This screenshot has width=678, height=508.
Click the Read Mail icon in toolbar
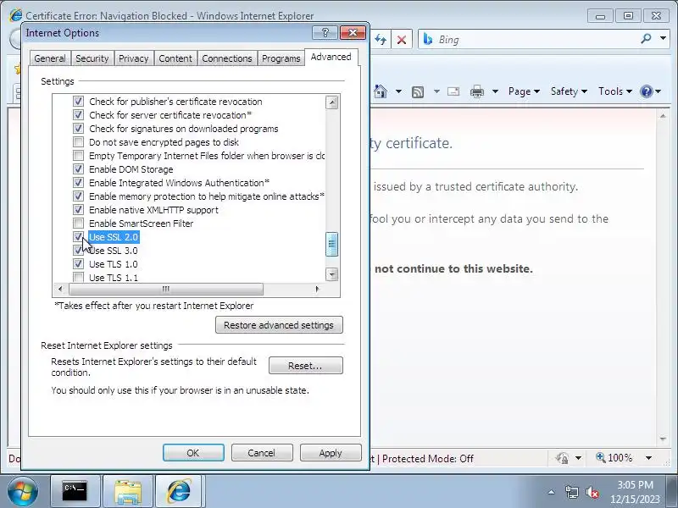pyautogui.click(x=453, y=91)
